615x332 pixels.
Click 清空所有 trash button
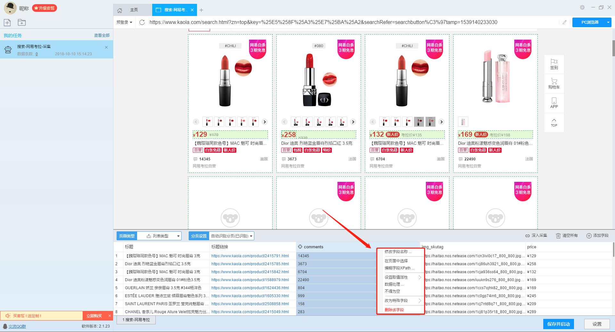(x=567, y=235)
